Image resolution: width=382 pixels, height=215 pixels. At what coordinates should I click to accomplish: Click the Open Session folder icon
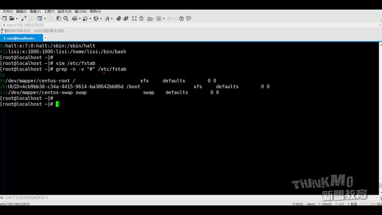tap(12, 19)
